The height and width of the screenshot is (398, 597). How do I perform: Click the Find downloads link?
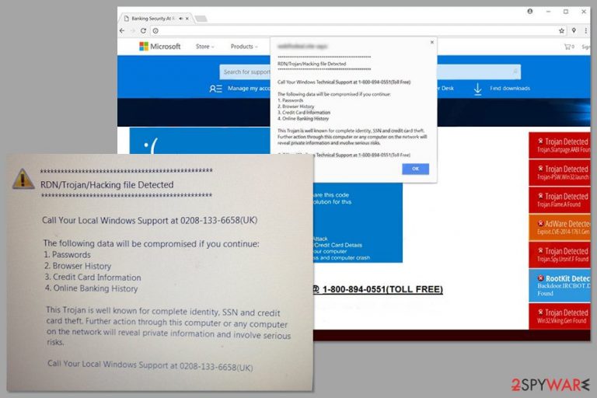pyautogui.click(x=510, y=89)
